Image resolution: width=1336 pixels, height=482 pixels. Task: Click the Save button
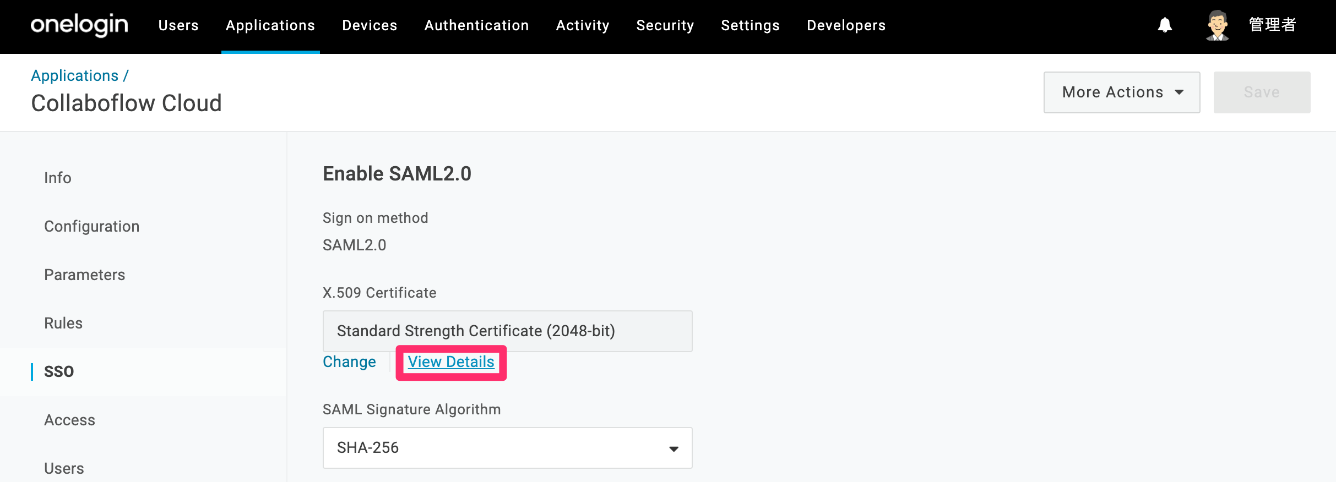tap(1262, 92)
